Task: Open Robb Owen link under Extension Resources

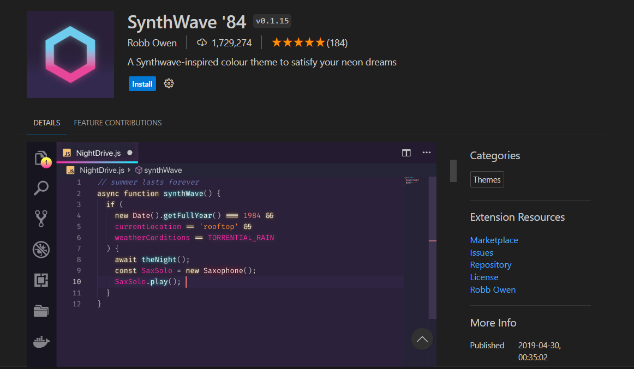Action: 493,290
